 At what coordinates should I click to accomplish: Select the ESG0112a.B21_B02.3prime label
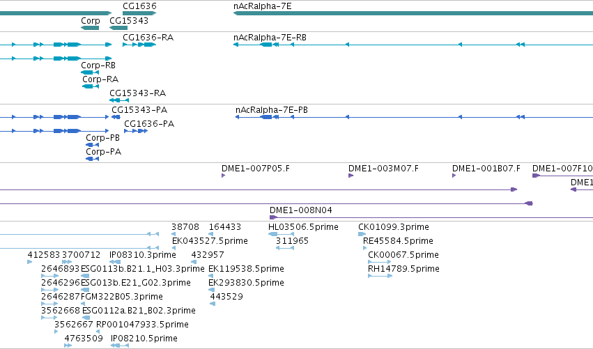pos(139,311)
